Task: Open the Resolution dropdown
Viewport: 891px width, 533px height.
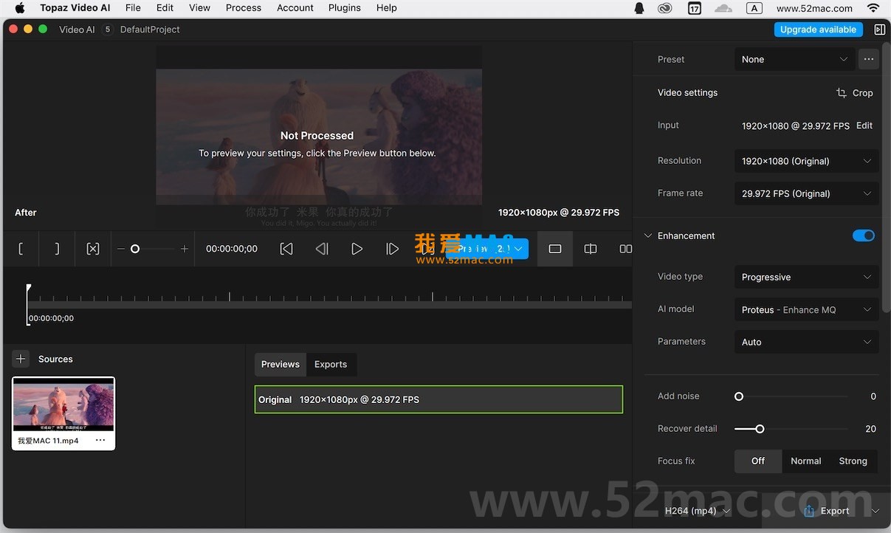Action: 807,161
